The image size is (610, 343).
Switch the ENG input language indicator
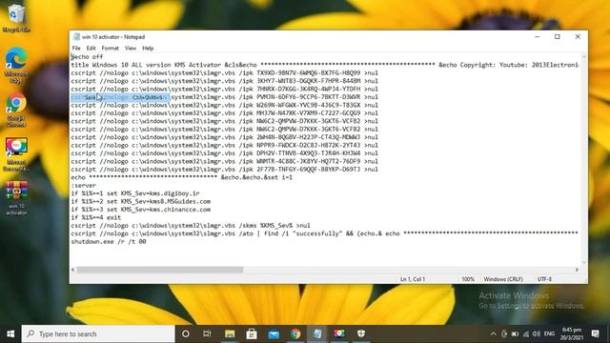pyautogui.click(x=549, y=333)
